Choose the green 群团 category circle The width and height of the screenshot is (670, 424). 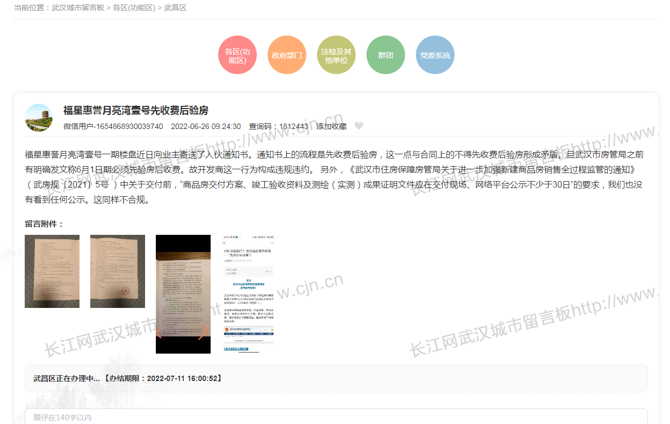[385, 55]
